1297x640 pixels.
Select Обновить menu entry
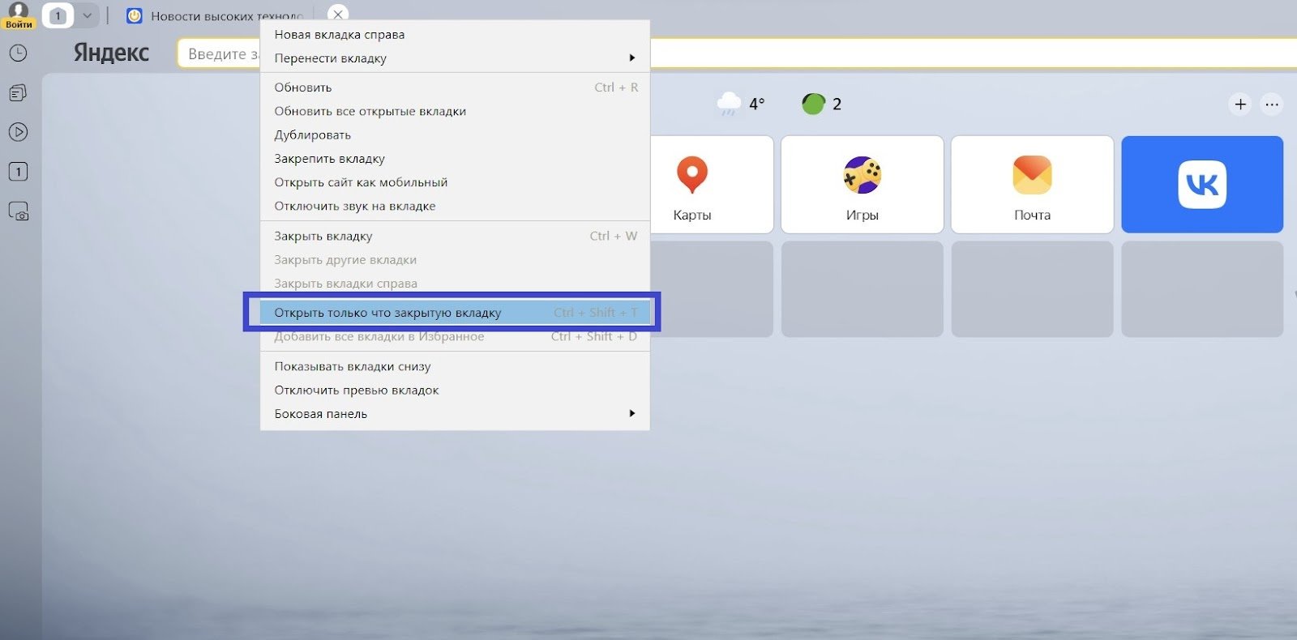pos(455,87)
